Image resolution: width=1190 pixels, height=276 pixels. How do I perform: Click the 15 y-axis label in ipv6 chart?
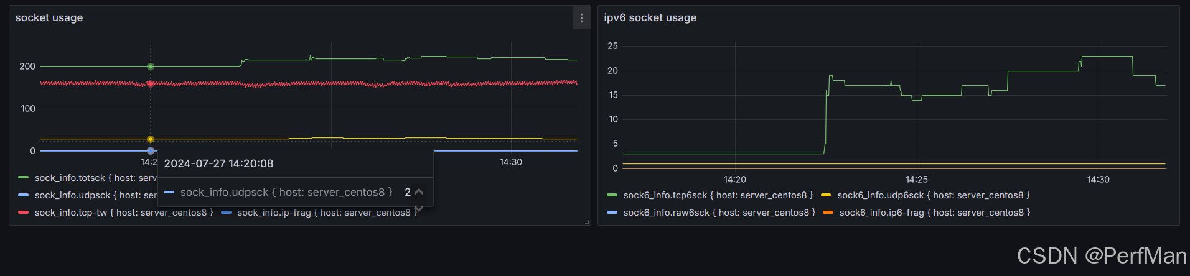tap(614, 95)
